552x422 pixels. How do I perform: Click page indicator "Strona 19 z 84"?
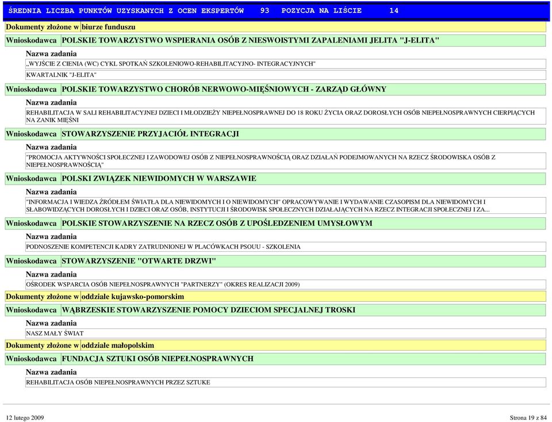point(528,418)
